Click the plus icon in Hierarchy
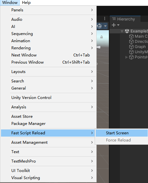Viewport: 148px width, 183px height. [x=114, y=25]
